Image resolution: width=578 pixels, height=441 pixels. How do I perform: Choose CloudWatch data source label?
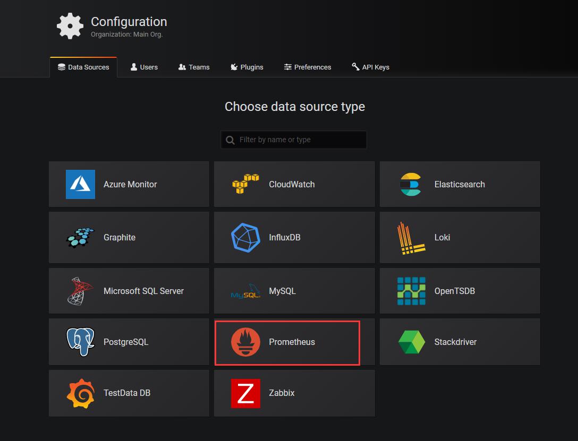click(292, 185)
